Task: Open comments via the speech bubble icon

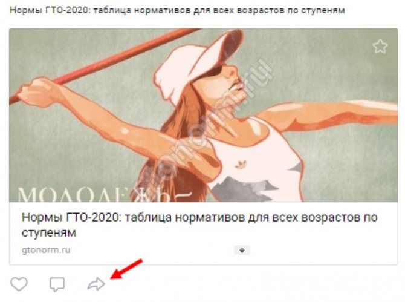Action: 57,284
